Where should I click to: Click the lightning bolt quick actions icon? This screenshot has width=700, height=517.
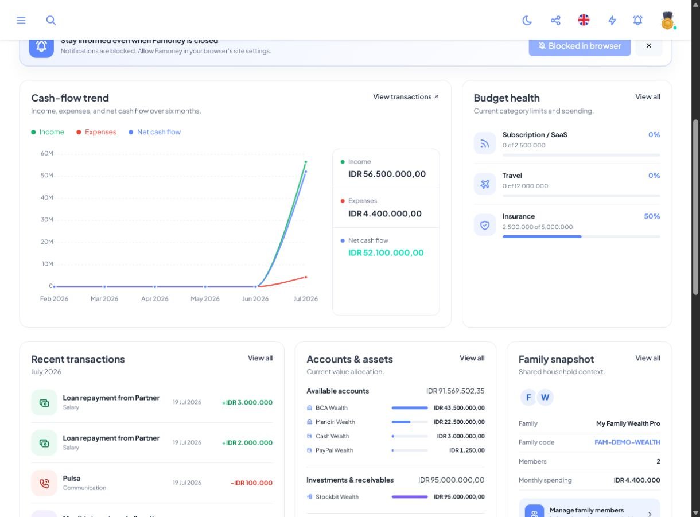[x=612, y=20]
